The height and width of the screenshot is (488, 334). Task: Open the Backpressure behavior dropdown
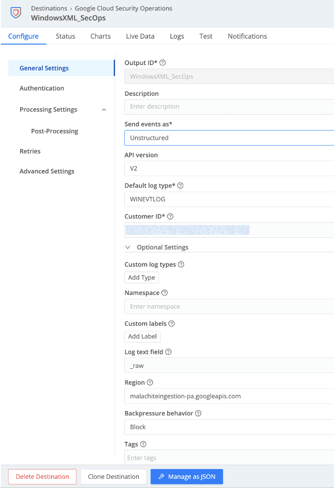(229, 427)
